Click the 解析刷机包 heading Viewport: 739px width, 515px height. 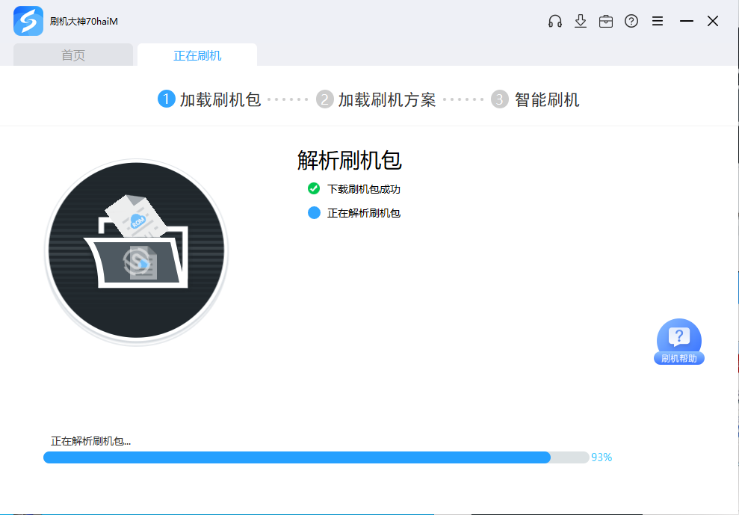pos(350,160)
